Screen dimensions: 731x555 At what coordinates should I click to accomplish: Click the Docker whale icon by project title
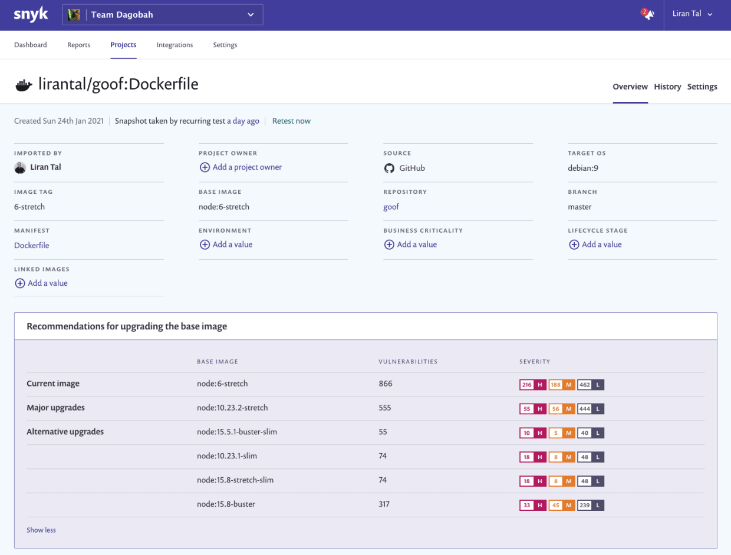pyautogui.click(x=24, y=85)
